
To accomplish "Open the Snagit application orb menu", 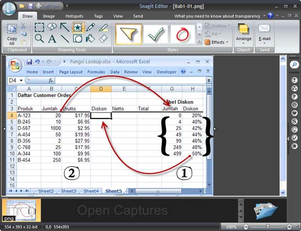I will 9,9.
